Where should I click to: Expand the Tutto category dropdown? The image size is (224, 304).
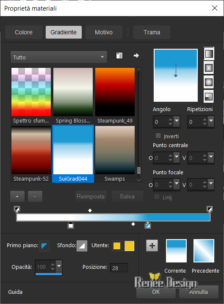[59, 57]
